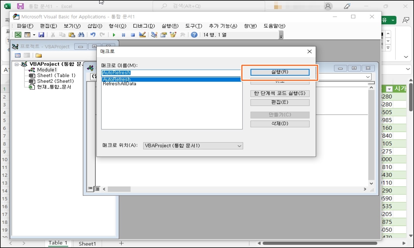This screenshot has width=414, height=248.
Task: Close the 매크로 dialog
Action: (309, 52)
